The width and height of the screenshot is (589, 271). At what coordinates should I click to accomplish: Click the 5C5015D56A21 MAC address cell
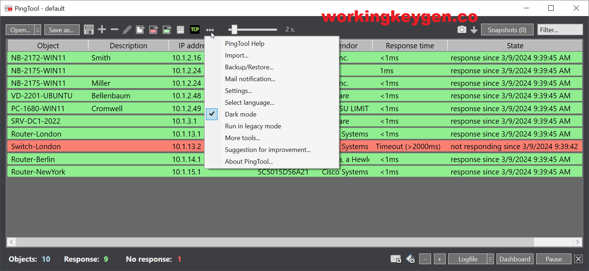[x=283, y=172]
